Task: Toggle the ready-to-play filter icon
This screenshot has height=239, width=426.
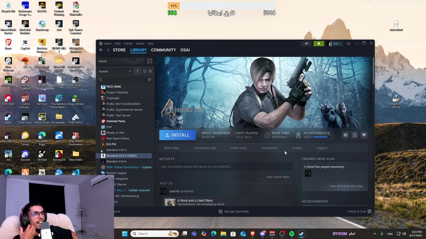Action: pyautogui.click(x=150, y=71)
